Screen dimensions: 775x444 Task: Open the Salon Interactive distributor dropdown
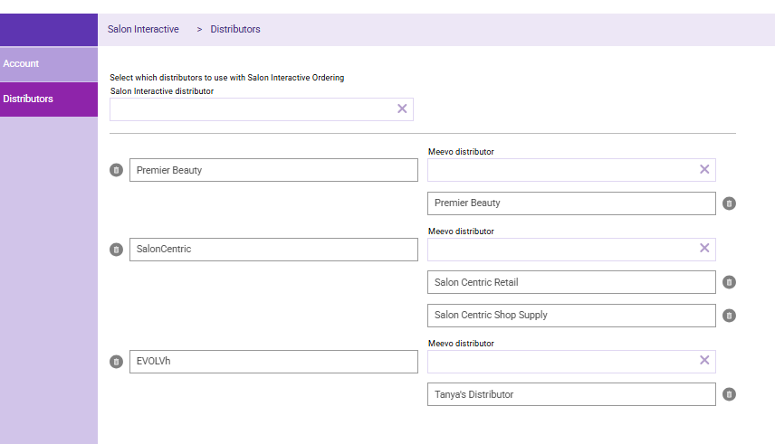pyautogui.click(x=252, y=109)
